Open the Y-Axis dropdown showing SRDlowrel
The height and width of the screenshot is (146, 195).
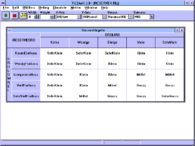[104, 17]
